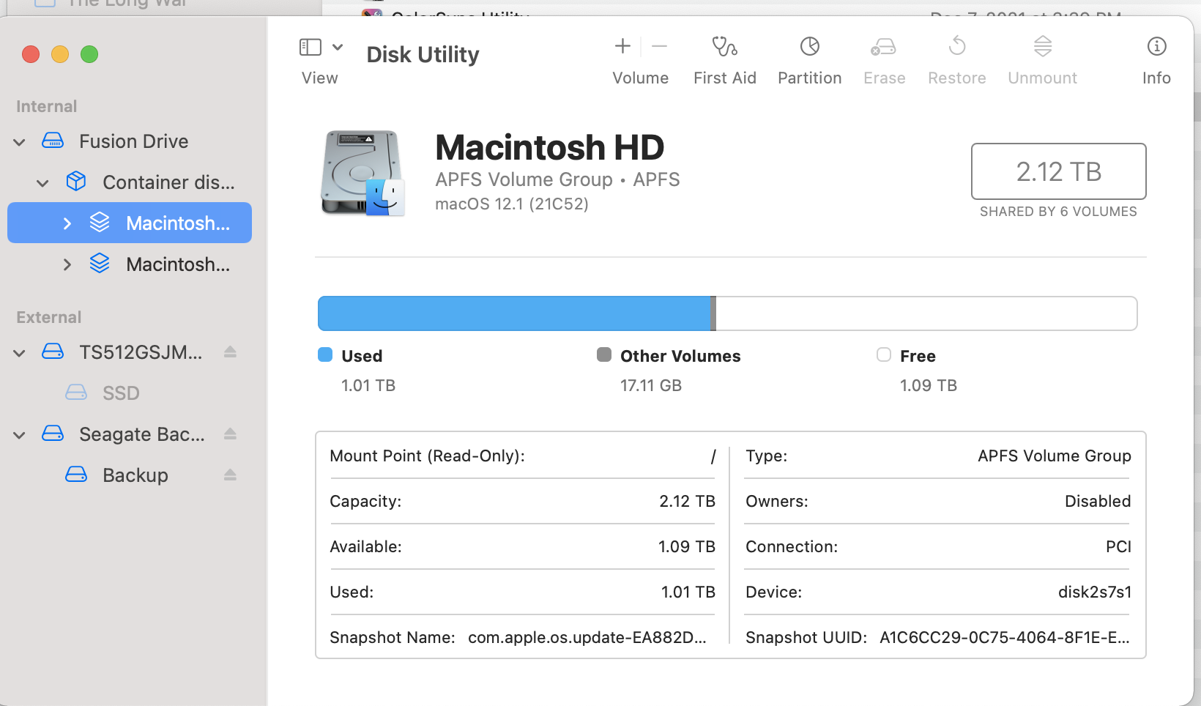
Task: Select the Container disk cube icon
Action: [x=76, y=182]
